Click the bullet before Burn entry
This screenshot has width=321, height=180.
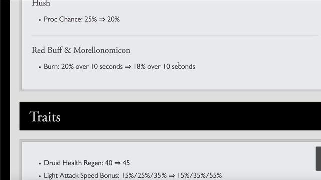pos(40,67)
